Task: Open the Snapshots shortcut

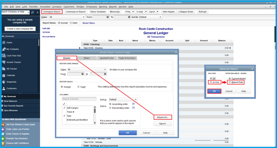Action: [11, 82]
